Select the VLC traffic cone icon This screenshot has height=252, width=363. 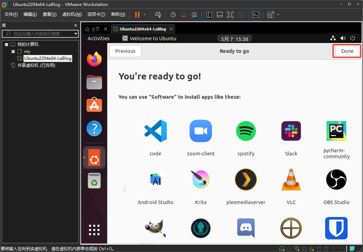coord(291,180)
